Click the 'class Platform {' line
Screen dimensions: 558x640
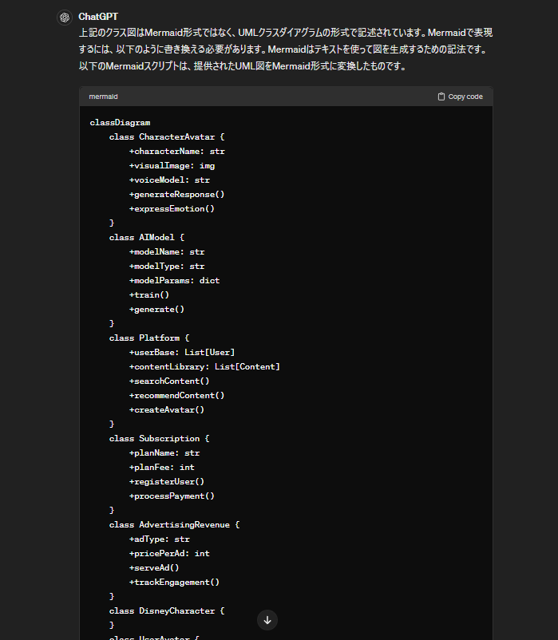click(149, 338)
